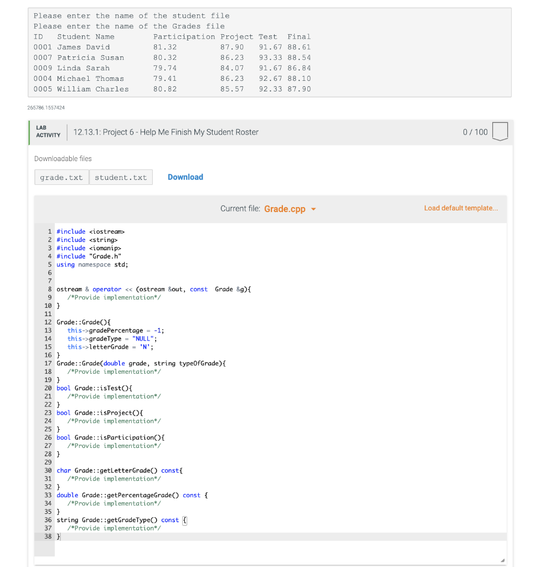This screenshot has height=567, width=541.
Task: Click the score badge icon next to 0 / 100
Action: point(500,131)
